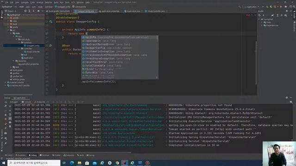Open the VCS menu

coord(73,2)
